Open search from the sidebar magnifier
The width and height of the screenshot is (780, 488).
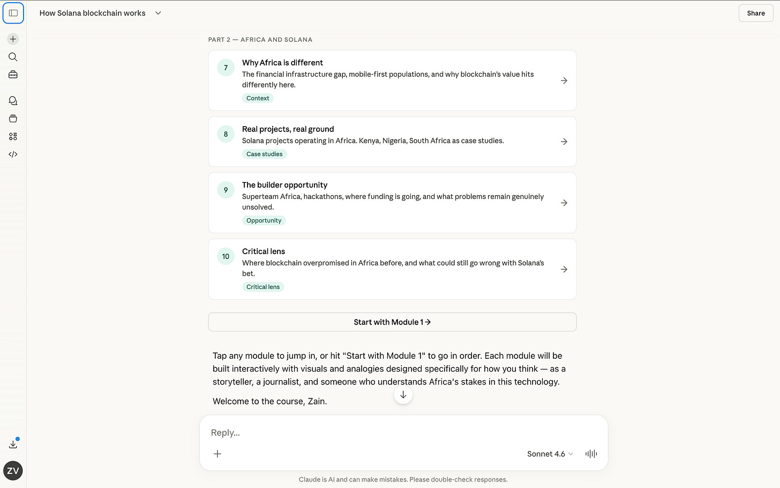tap(13, 57)
